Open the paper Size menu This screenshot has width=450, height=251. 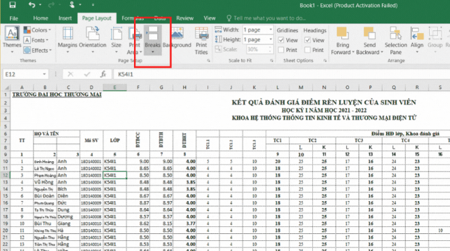click(116, 40)
